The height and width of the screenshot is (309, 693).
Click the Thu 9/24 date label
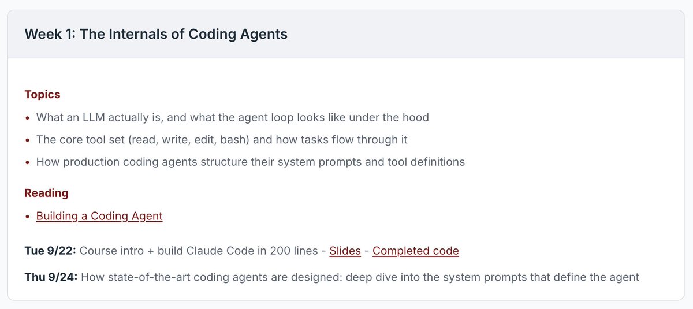point(51,277)
